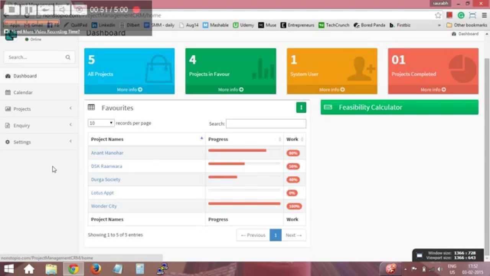
Task: Open the Dilbert bookmark
Action: pos(129,25)
